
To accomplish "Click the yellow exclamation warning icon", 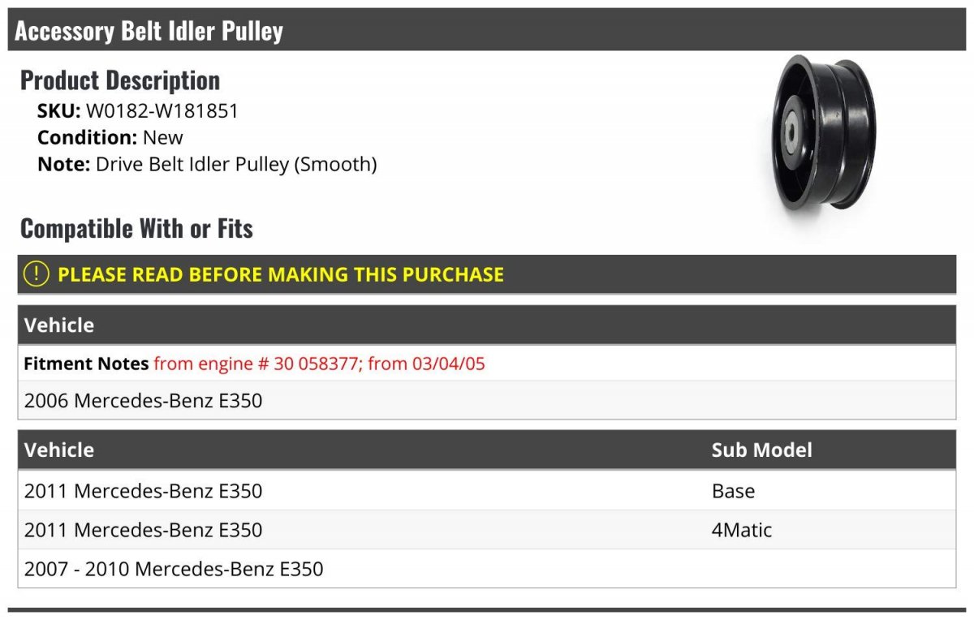I will [37, 274].
